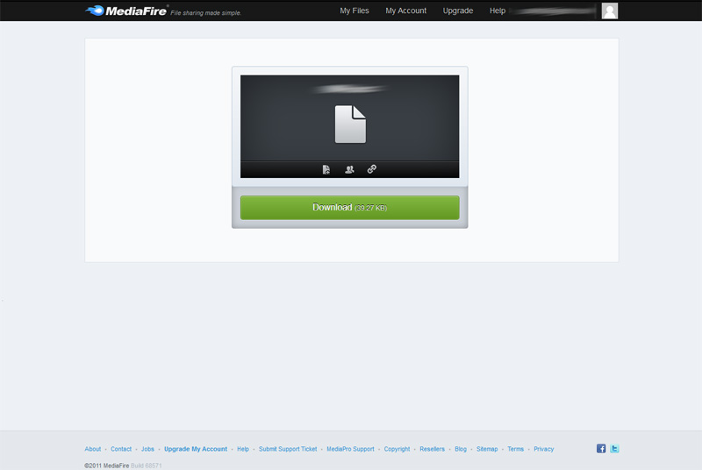Click the 'File sharing made simple.' tagline
This screenshot has height=470, width=702.
pyautogui.click(x=206, y=13)
